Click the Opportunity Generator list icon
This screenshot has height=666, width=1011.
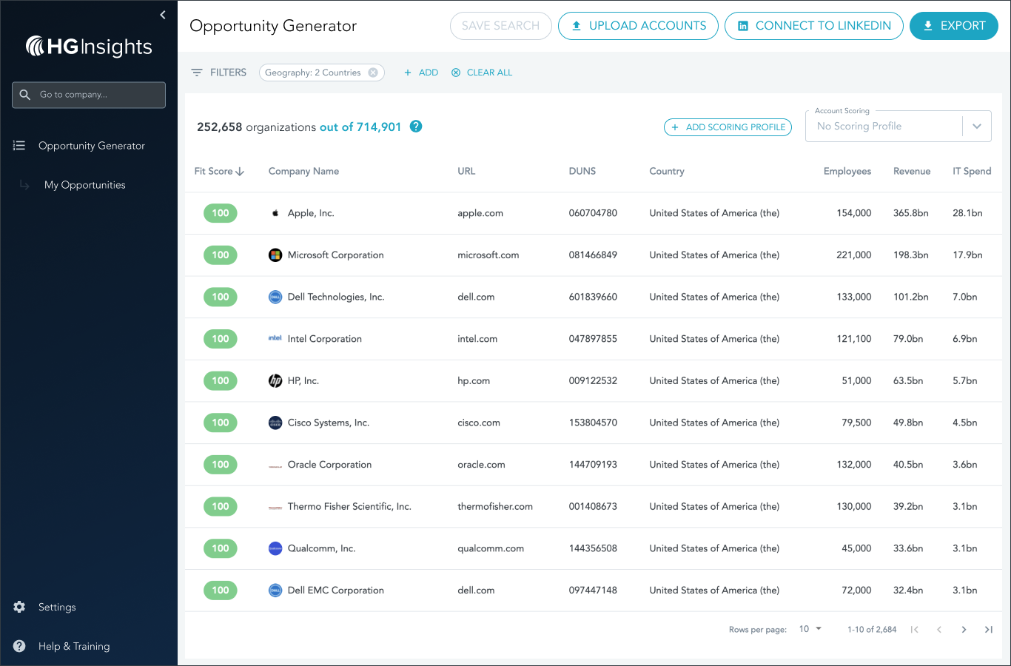coord(19,146)
